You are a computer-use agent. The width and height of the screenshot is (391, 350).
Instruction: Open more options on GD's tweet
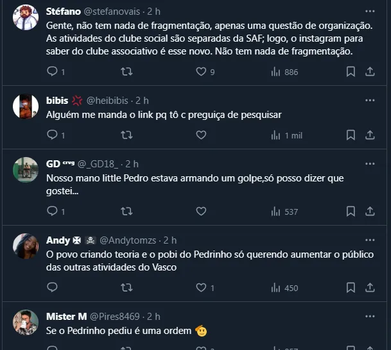point(370,163)
